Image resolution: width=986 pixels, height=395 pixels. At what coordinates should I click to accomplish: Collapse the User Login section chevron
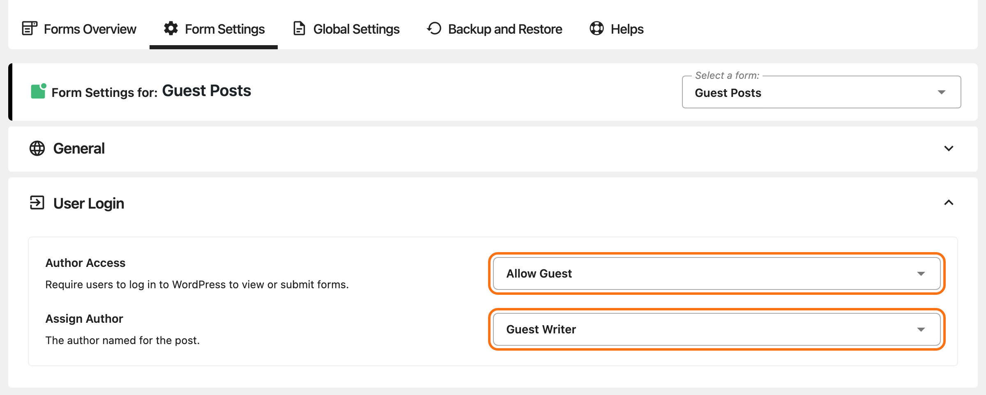pyautogui.click(x=949, y=202)
